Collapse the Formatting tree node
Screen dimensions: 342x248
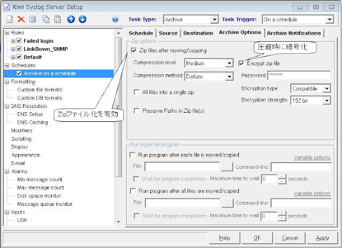click(7, 82)
